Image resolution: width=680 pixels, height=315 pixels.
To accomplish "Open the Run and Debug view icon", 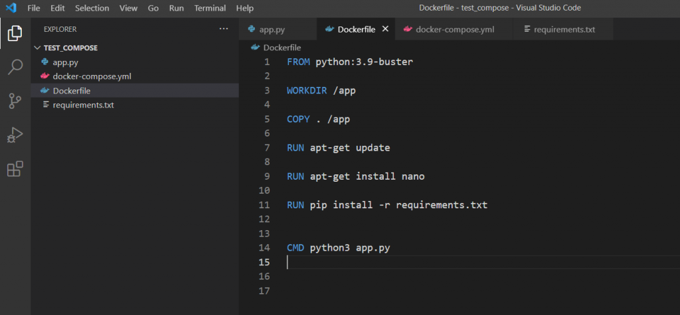I will pyautogui.click(x=15, y=135).
